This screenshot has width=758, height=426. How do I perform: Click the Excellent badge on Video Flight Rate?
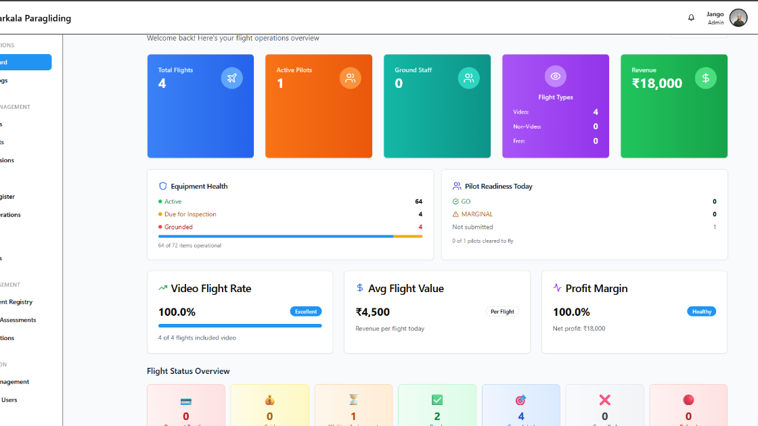[x=306, y=312]
